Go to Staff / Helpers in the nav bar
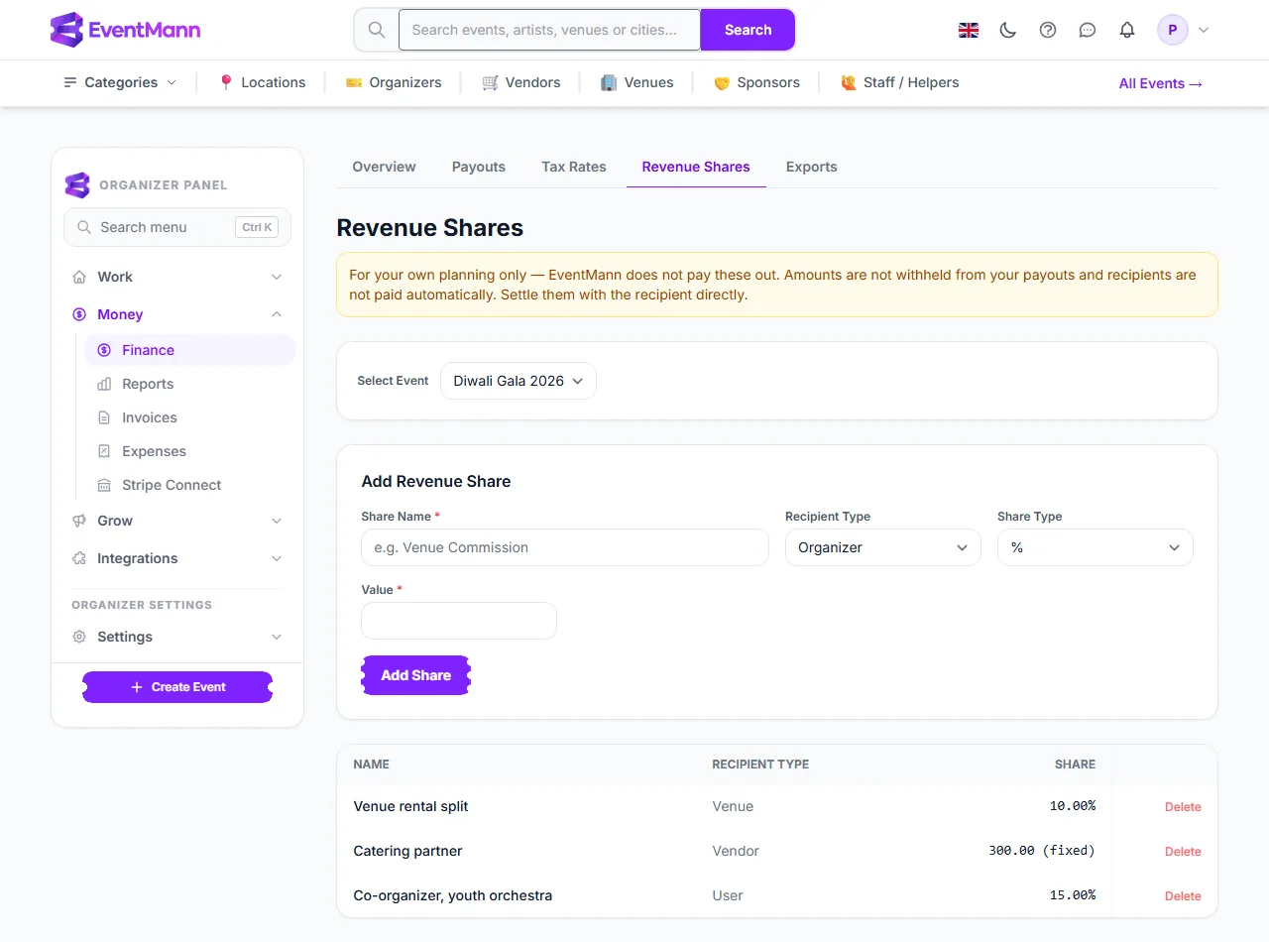This screenshot has width=1269, height=942. click(x=899, y=82)
